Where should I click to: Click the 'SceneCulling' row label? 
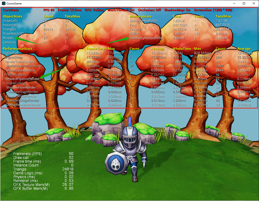click(x=16, y=83)
